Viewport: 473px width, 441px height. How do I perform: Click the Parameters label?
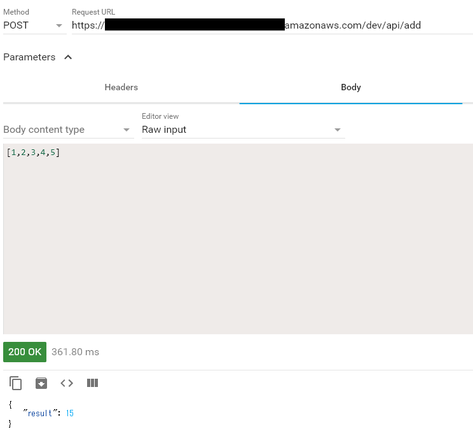pyautogui.click(x=29, y=57)
